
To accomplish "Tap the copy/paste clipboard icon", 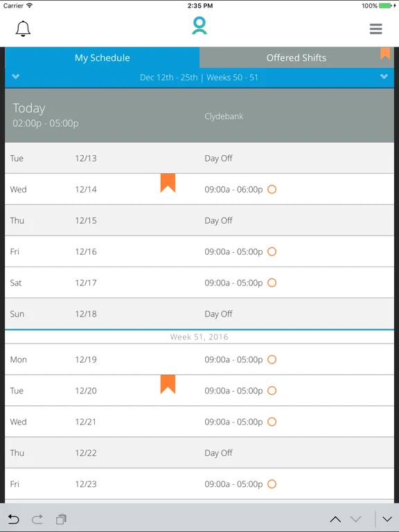I will tap(62, 519).
